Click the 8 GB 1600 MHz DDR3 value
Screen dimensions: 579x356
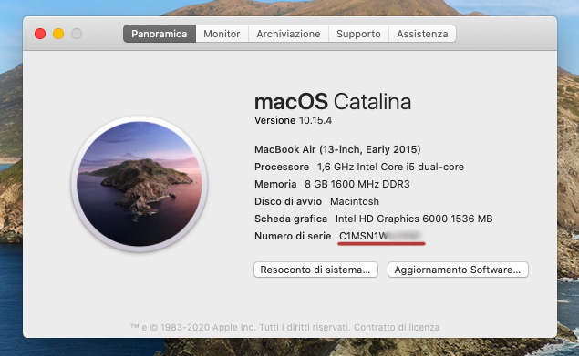[x=357, y=184]
